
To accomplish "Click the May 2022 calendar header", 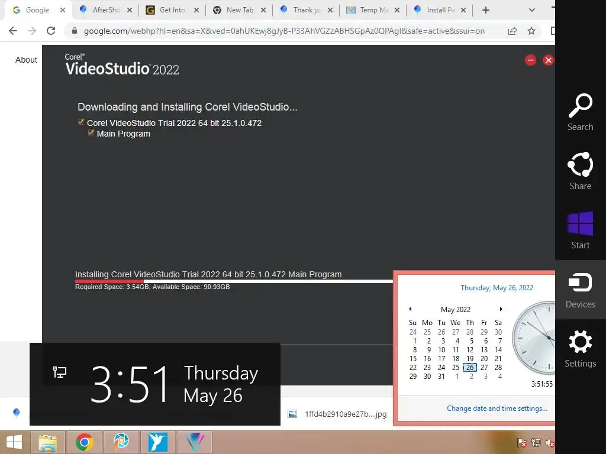I will pos(456,310).
